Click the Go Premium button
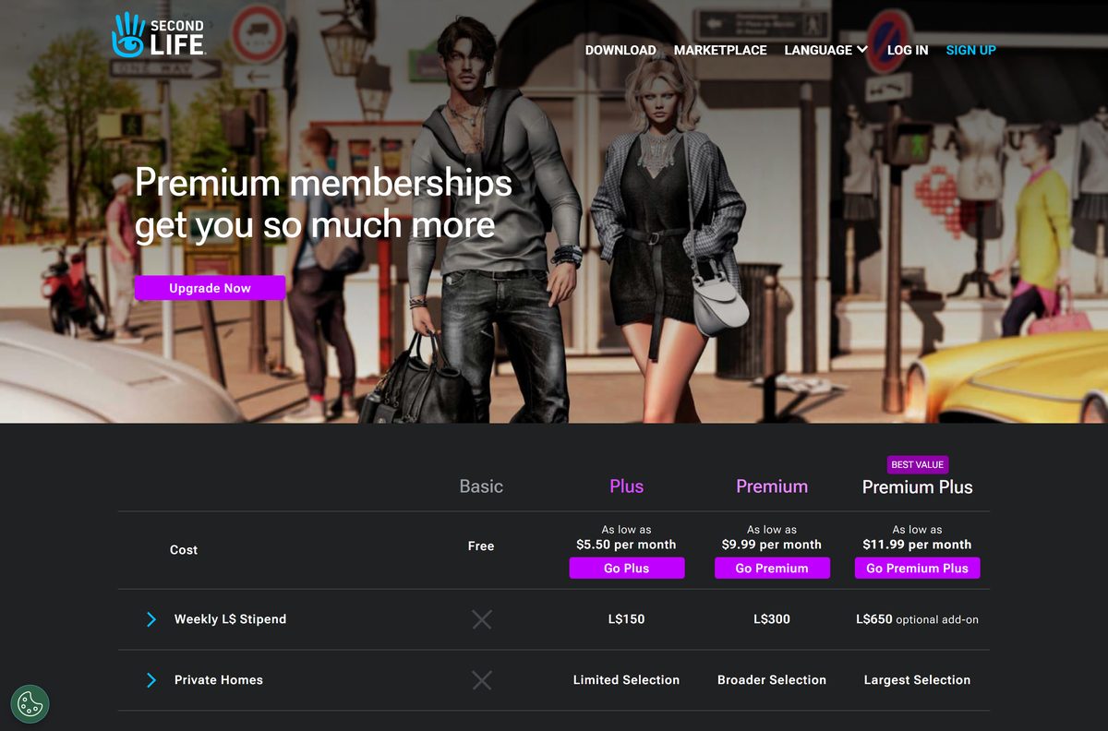The height and width of the screenshot is (731, 1108). 772,569
